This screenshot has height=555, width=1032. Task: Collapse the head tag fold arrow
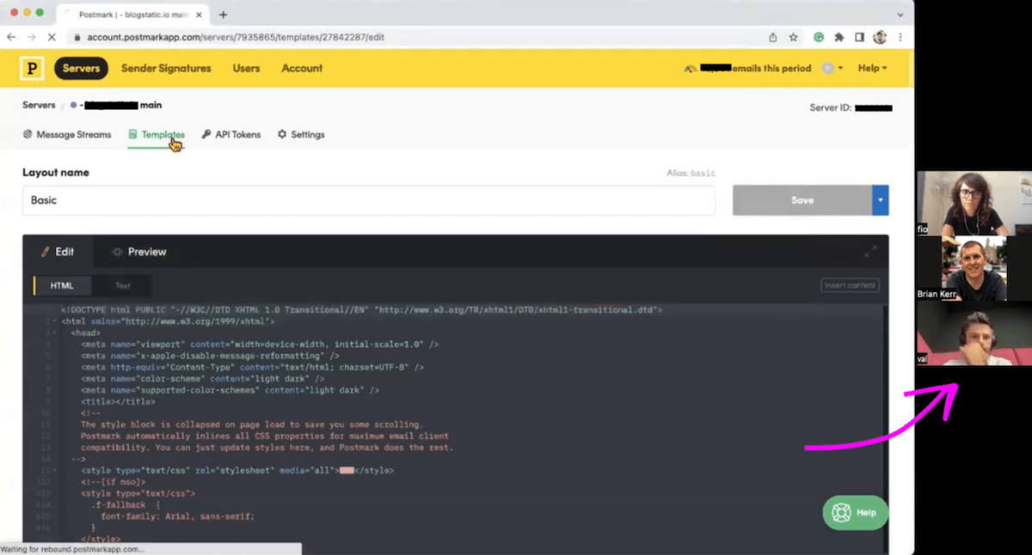54,332
